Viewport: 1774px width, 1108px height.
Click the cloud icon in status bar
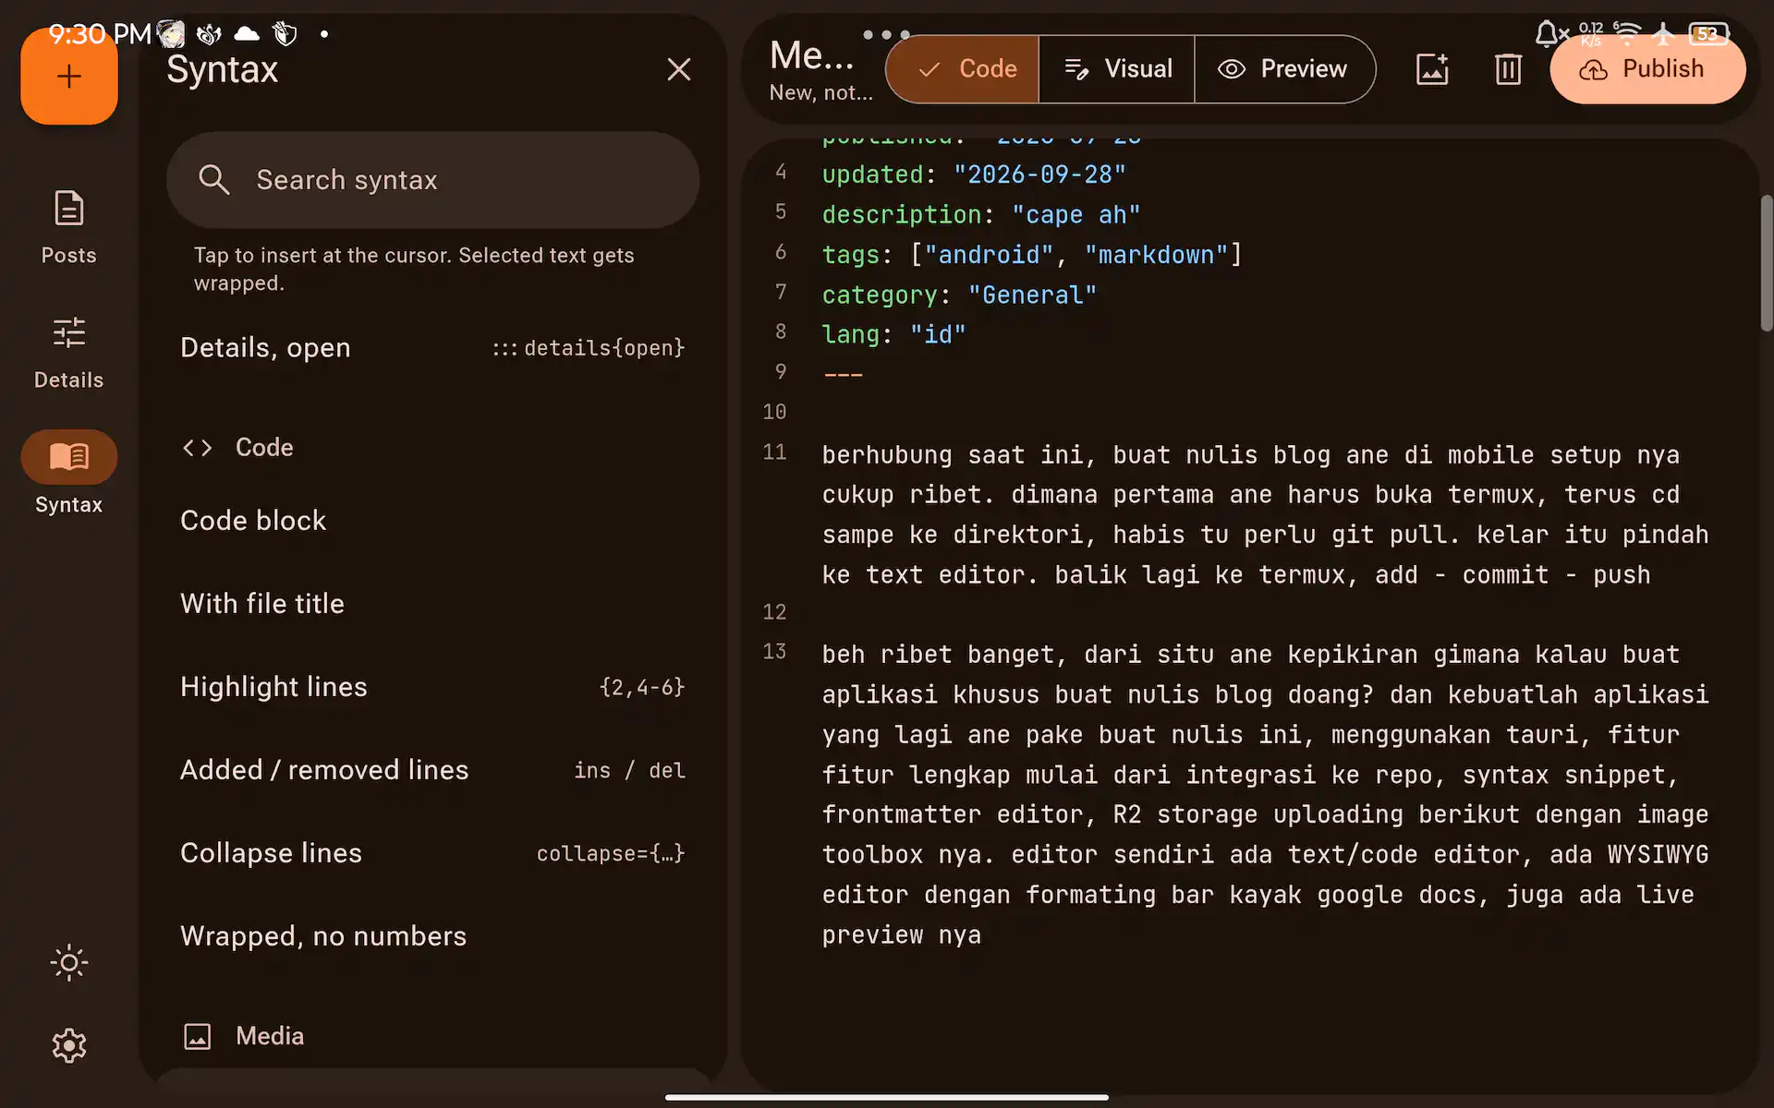coord(247,34)
